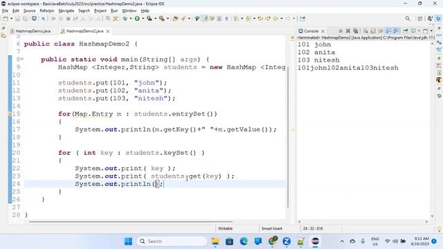Screen dimensions: 443x249
Task: Click the Coverage run toolbar icon
Action: 150,19
